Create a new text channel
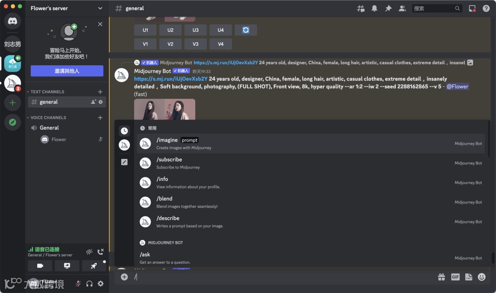Image resolution: width=496 pixels, height=293 pixels. (100, 92)
